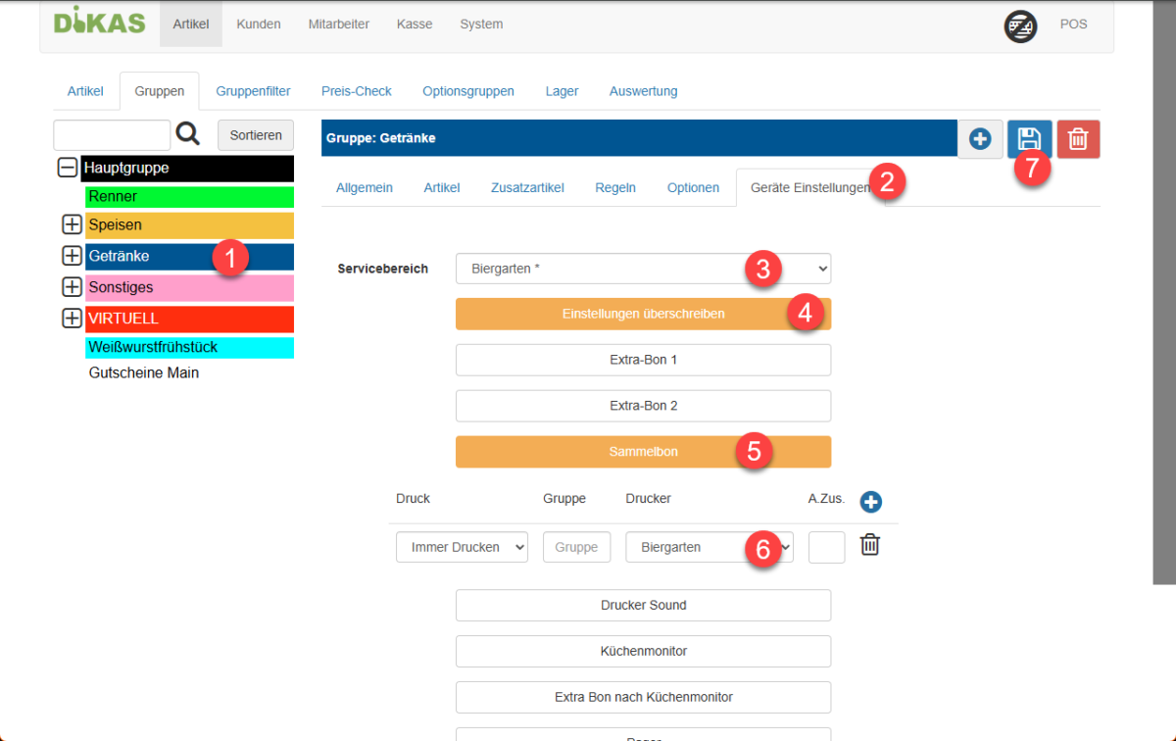Collapse the Hauptgruppe tree node
Image resolution: width=1176 pixels, height=741 pixels.
click(68, 169)
